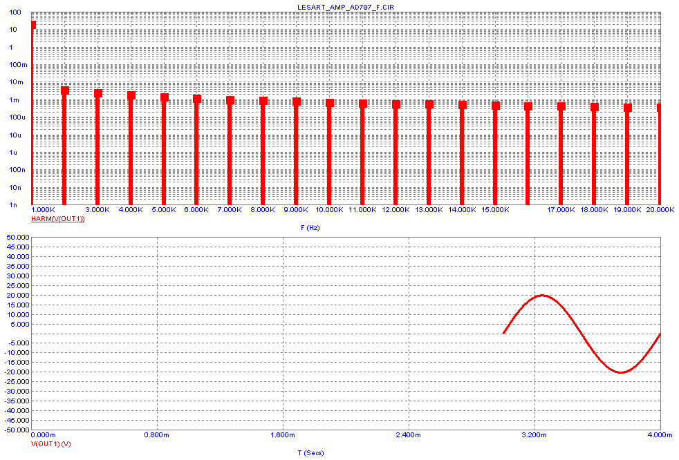The image size is (679, 460).
Task: Click the 10m magnitude axis label
Action: 16,82
